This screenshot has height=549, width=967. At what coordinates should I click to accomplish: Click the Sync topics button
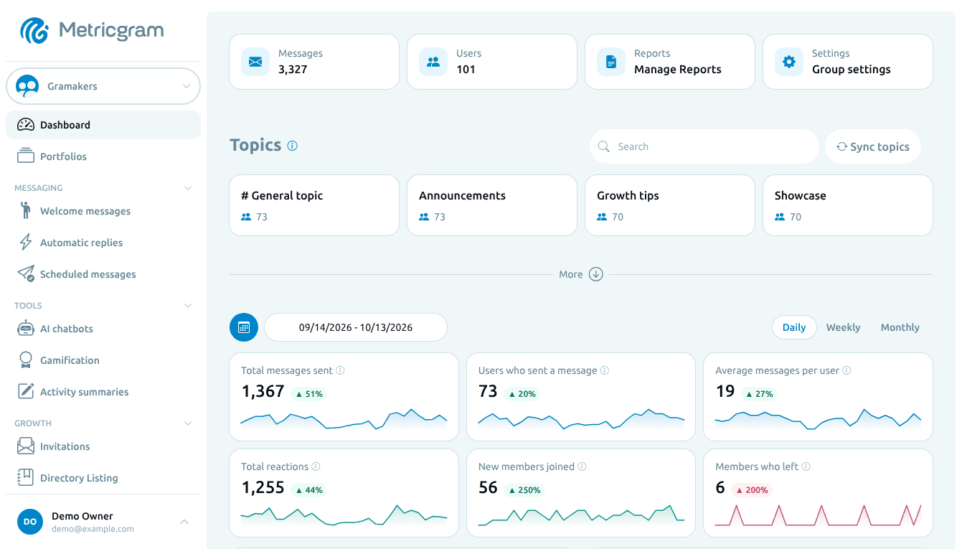(x=873, y=146)
